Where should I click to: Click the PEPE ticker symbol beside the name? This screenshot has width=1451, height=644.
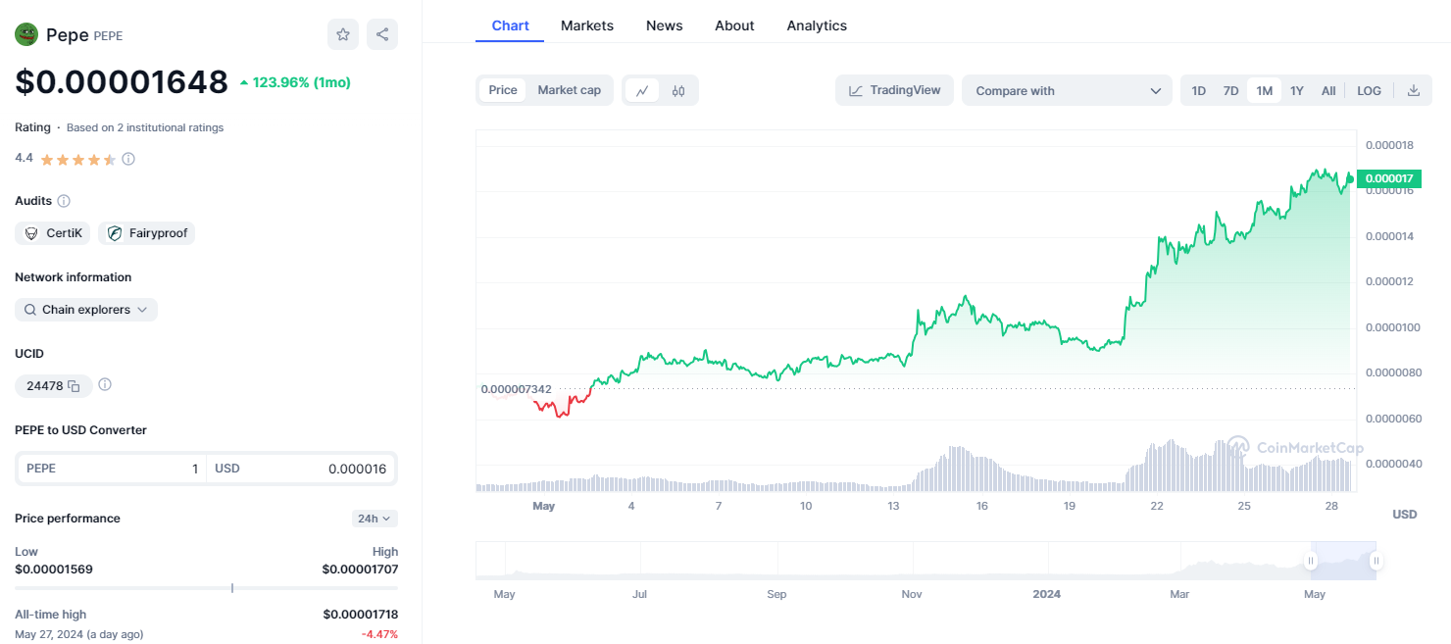click(x=108, y=36)
